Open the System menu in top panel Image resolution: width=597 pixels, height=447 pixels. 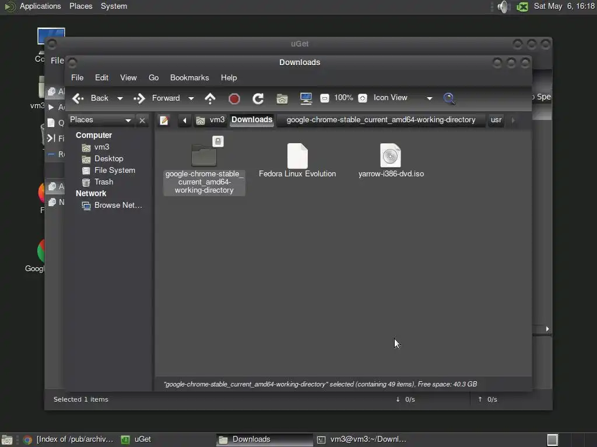tap(114, 6)
